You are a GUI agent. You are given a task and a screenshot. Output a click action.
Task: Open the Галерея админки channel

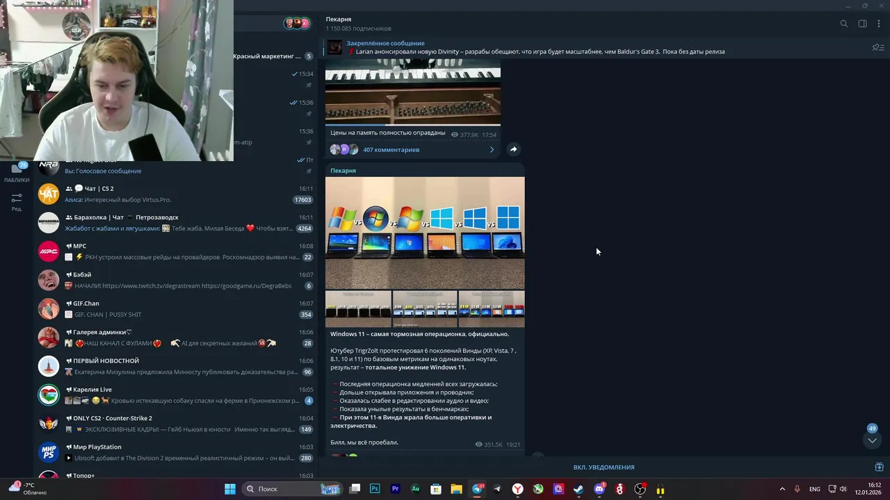pyautogui.click(x=175, y=337)
